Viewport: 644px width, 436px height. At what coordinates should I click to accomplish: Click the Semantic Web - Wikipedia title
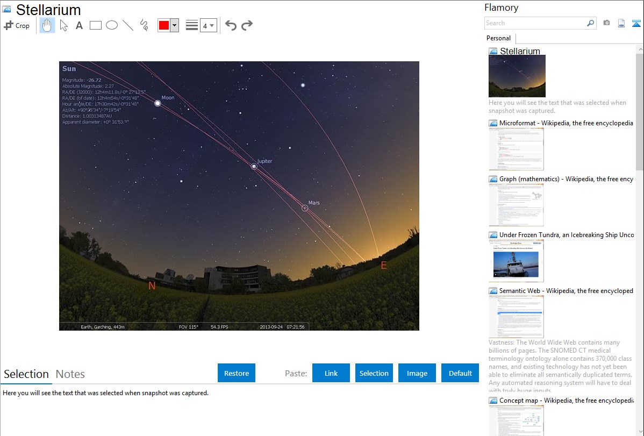(x=566, y=290)
